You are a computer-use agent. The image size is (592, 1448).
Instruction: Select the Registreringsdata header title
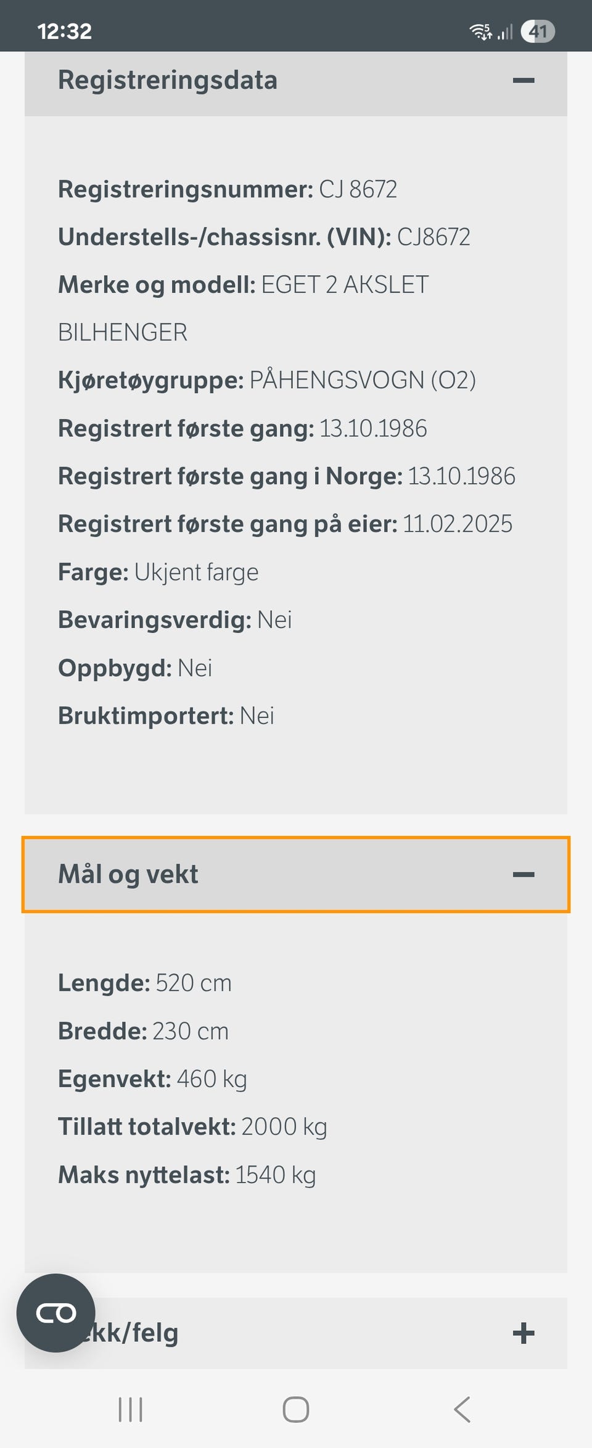click(x=168, y=80)
